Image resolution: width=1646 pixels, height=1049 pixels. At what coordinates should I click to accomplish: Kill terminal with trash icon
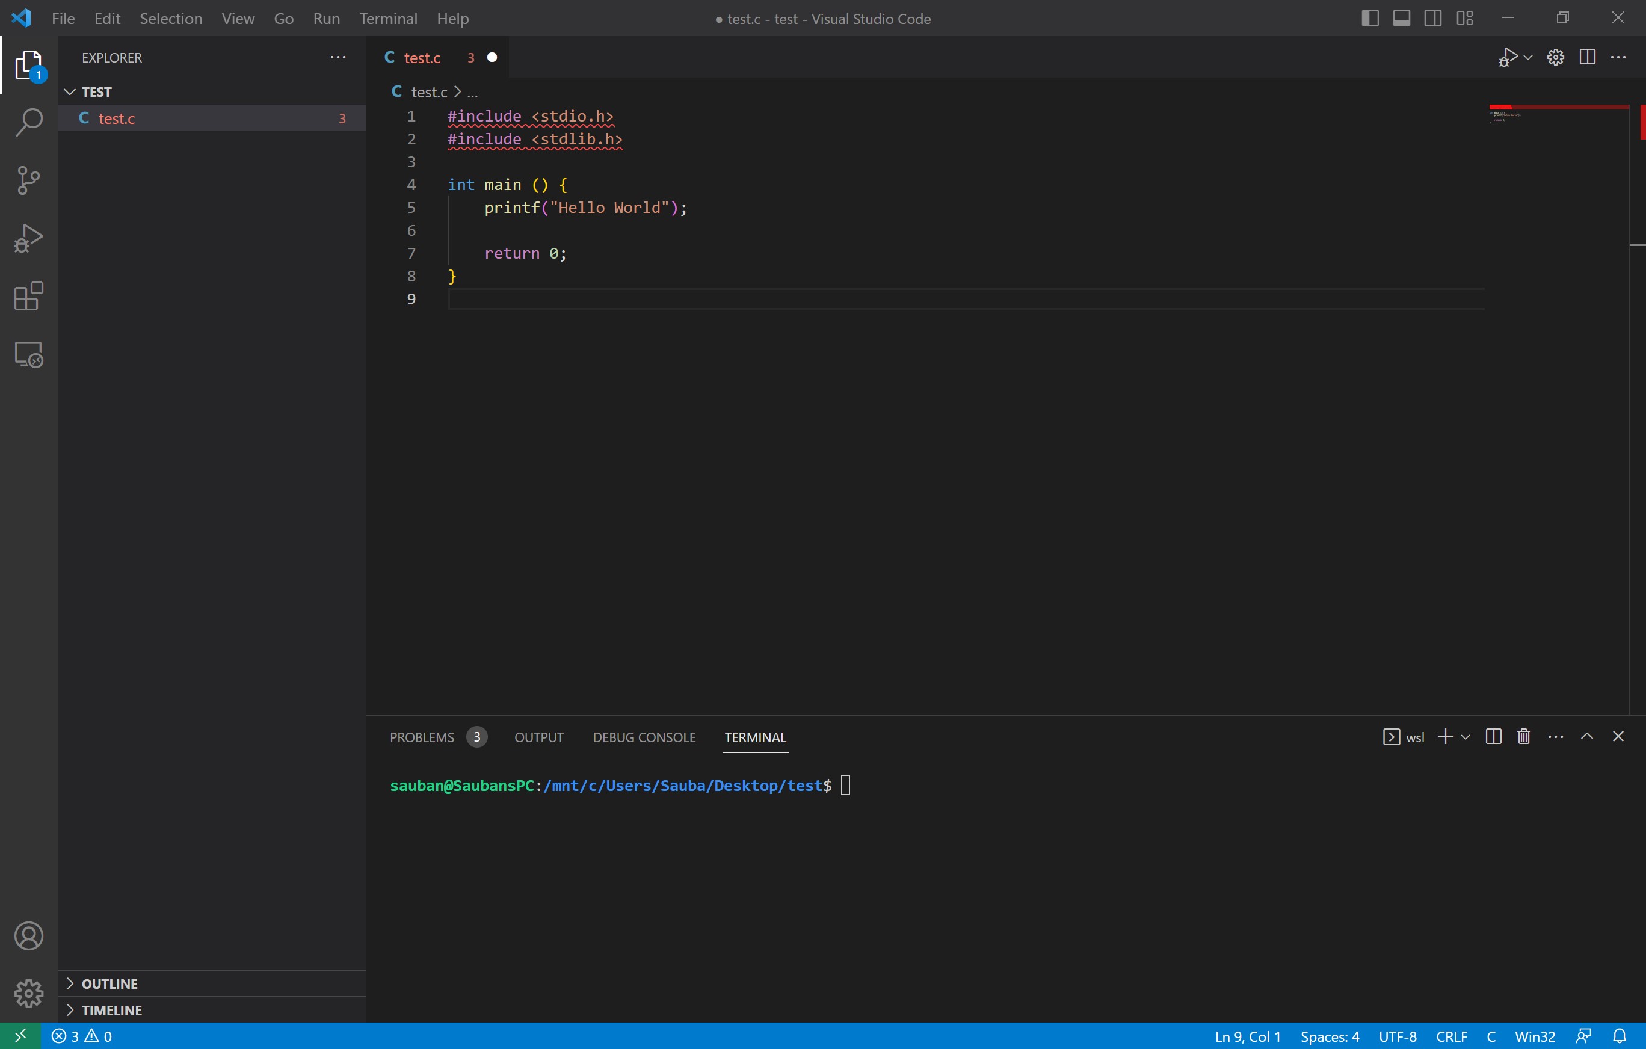(x=1524, y=737)
